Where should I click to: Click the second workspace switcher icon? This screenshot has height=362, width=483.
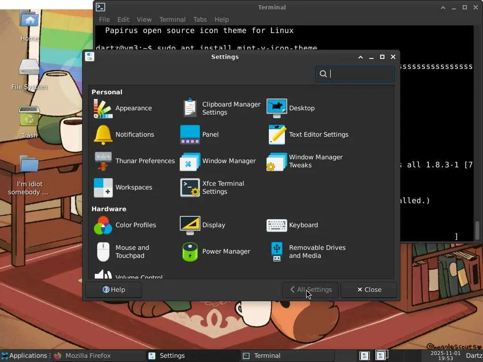(381, 355)
